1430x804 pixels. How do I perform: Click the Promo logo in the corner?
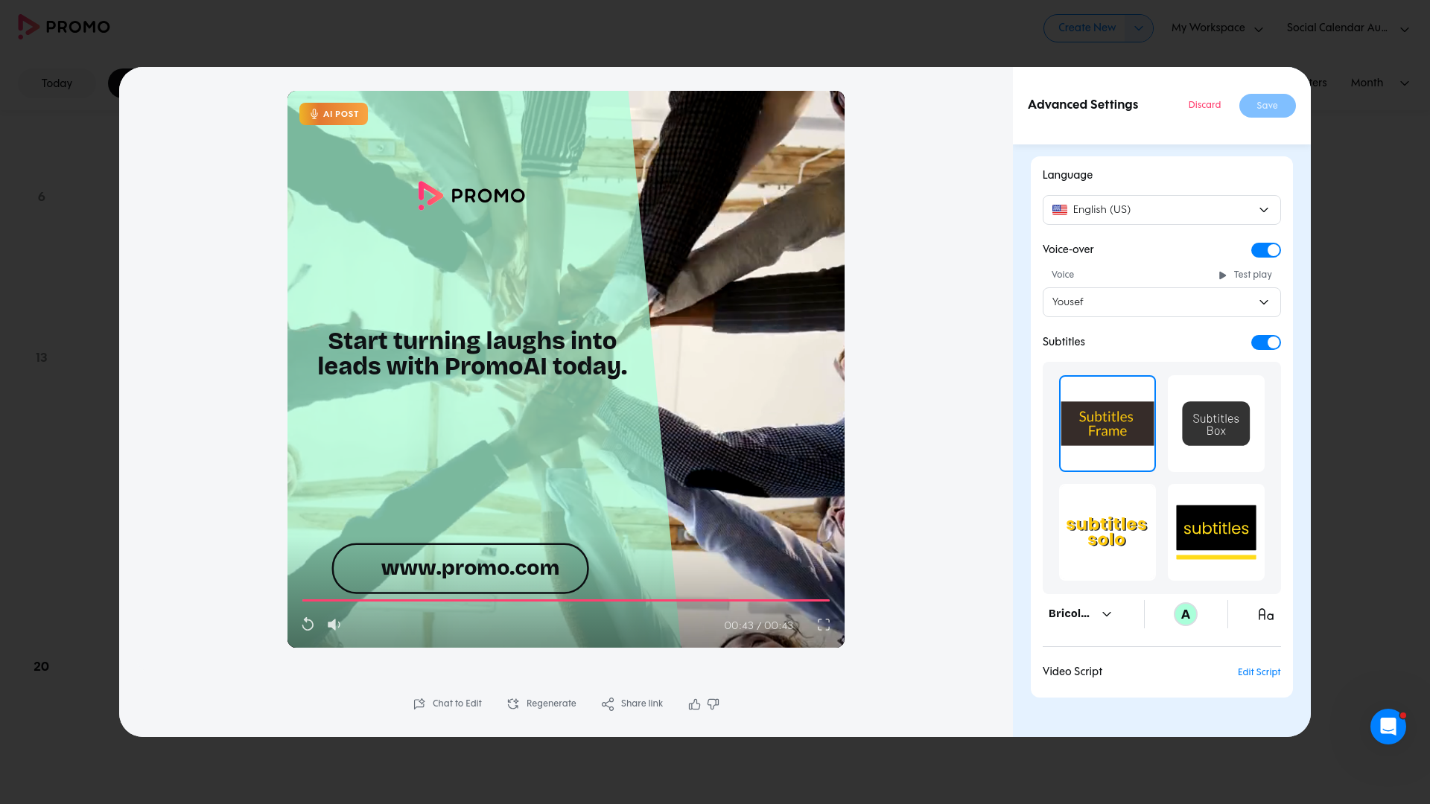click(64, 27)
